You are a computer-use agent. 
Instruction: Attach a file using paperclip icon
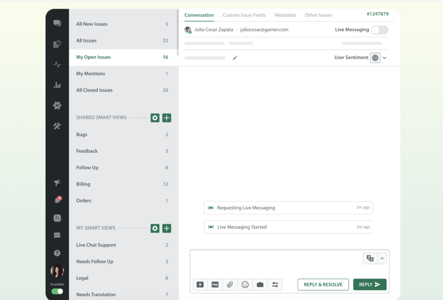(x=230, y=284)
